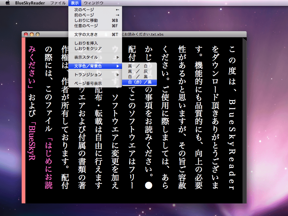Click the window title ending with .txt.xbs
Screen dimensions: 288x216
[143, 34]
